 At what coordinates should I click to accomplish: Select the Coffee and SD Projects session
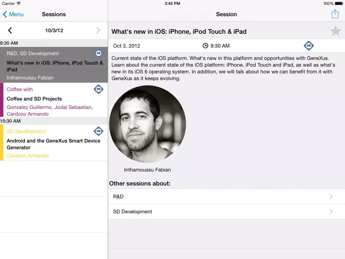click(54, 100)
